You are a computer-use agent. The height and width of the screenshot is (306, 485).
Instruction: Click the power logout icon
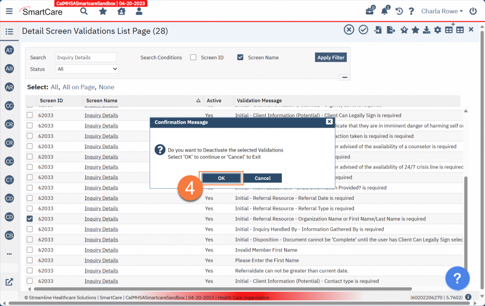[473, 11]
